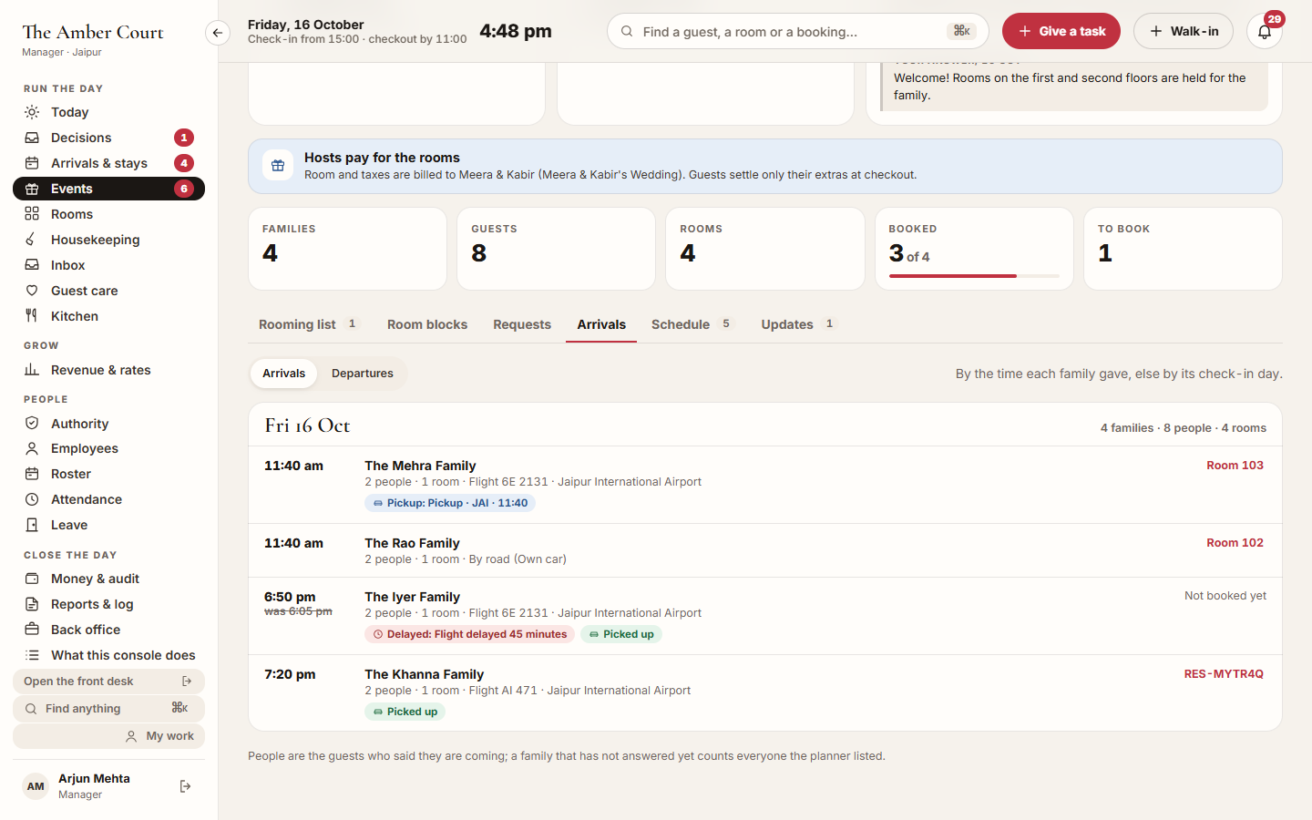Click the Give a task button

click(1061, 31)
